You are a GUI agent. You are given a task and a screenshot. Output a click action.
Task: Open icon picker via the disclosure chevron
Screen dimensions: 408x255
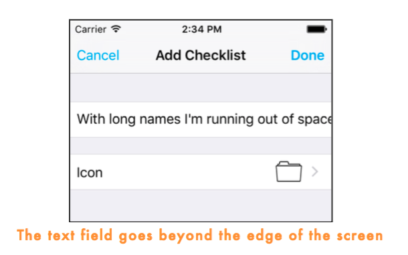[315, 171]
